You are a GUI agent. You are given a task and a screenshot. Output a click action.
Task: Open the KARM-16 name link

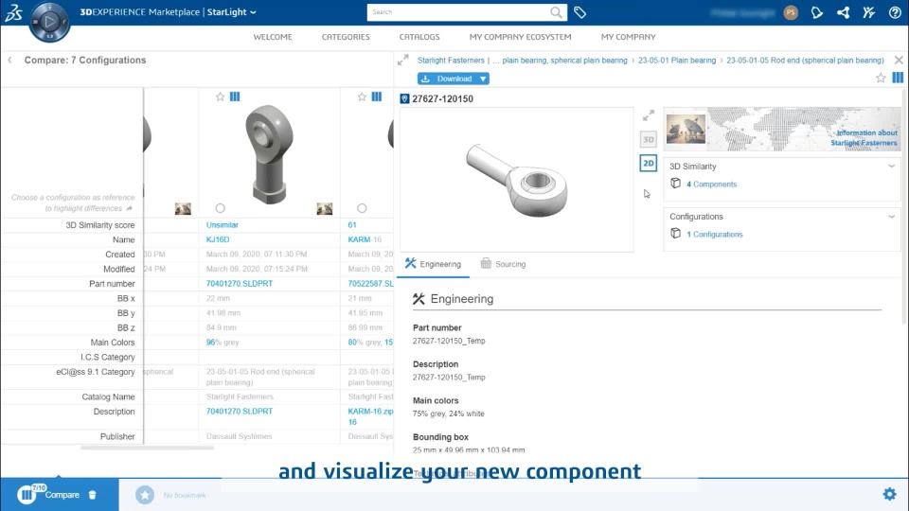click(364, 239)
